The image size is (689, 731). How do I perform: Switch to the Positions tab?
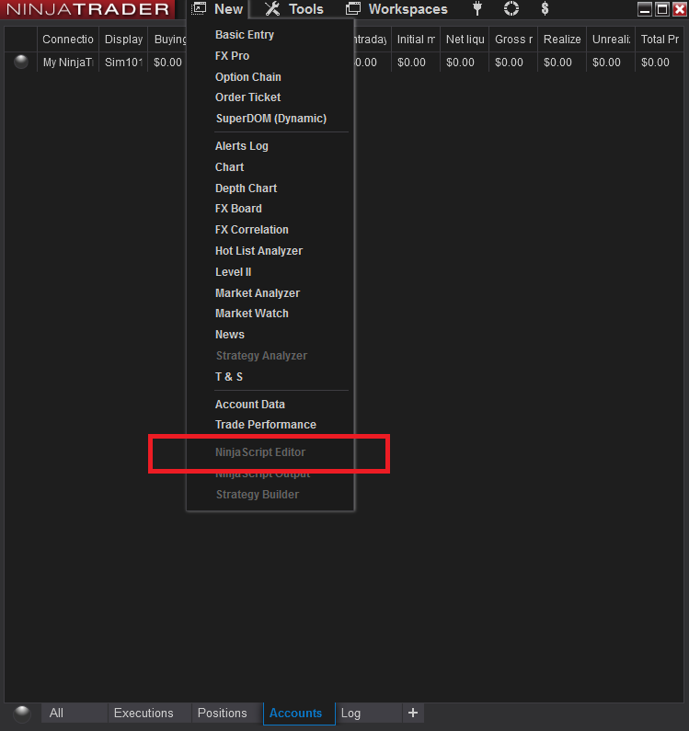[226, 713]
